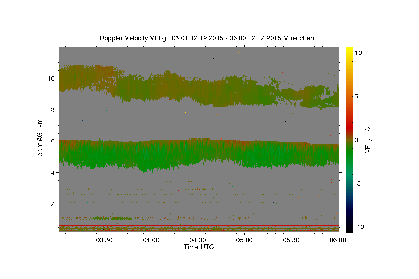Click the colorbar value -5 label
419x279 pixels.
358,183
